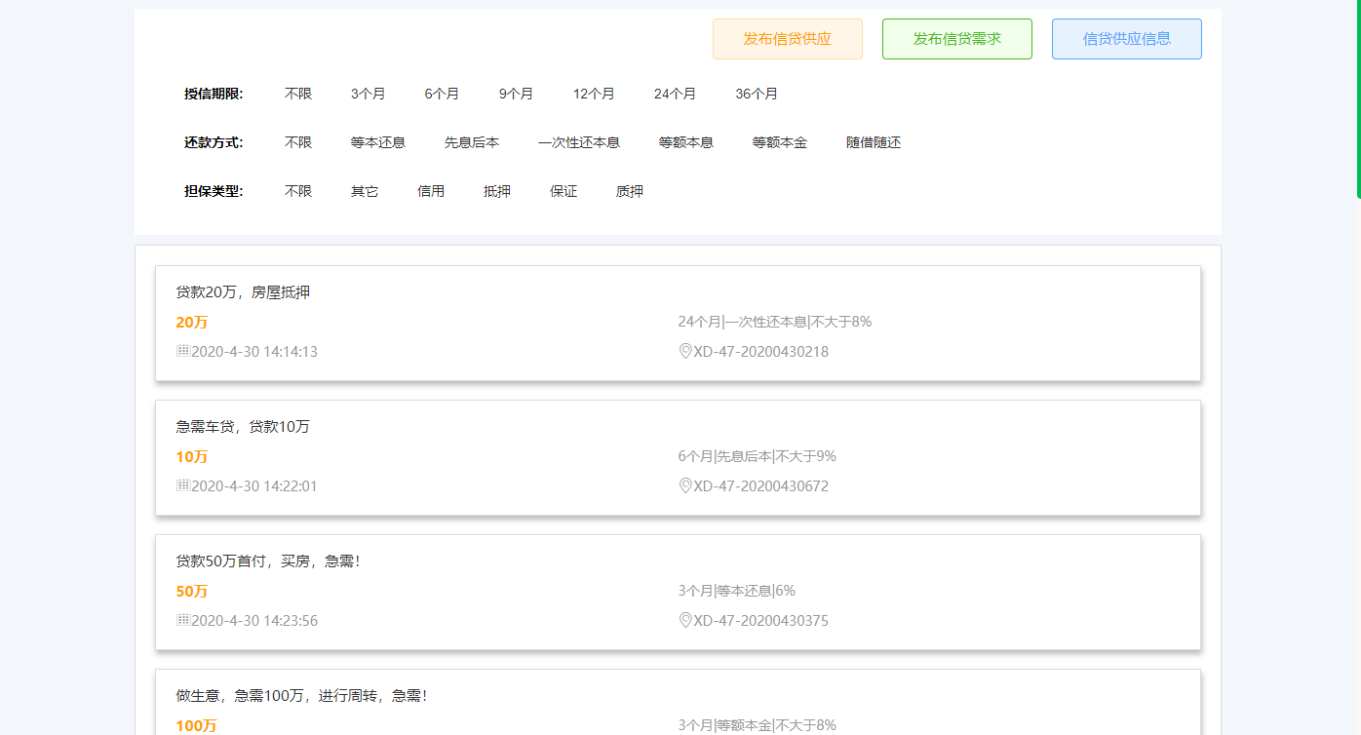Click calendar icon beside 2020-4-30 14:23:56
This screenshot has width=1361, height=735.
[182, 620]
